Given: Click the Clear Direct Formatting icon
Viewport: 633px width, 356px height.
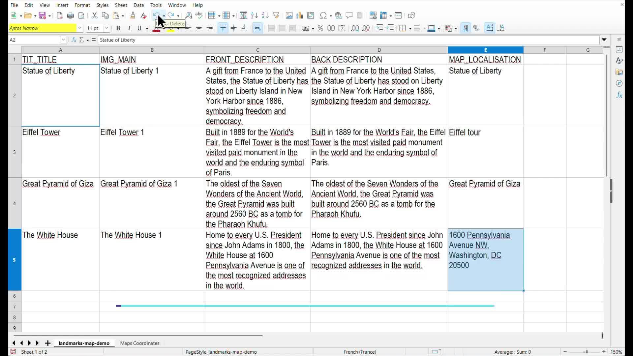Looking at the screenshot, I should (144, 15).
